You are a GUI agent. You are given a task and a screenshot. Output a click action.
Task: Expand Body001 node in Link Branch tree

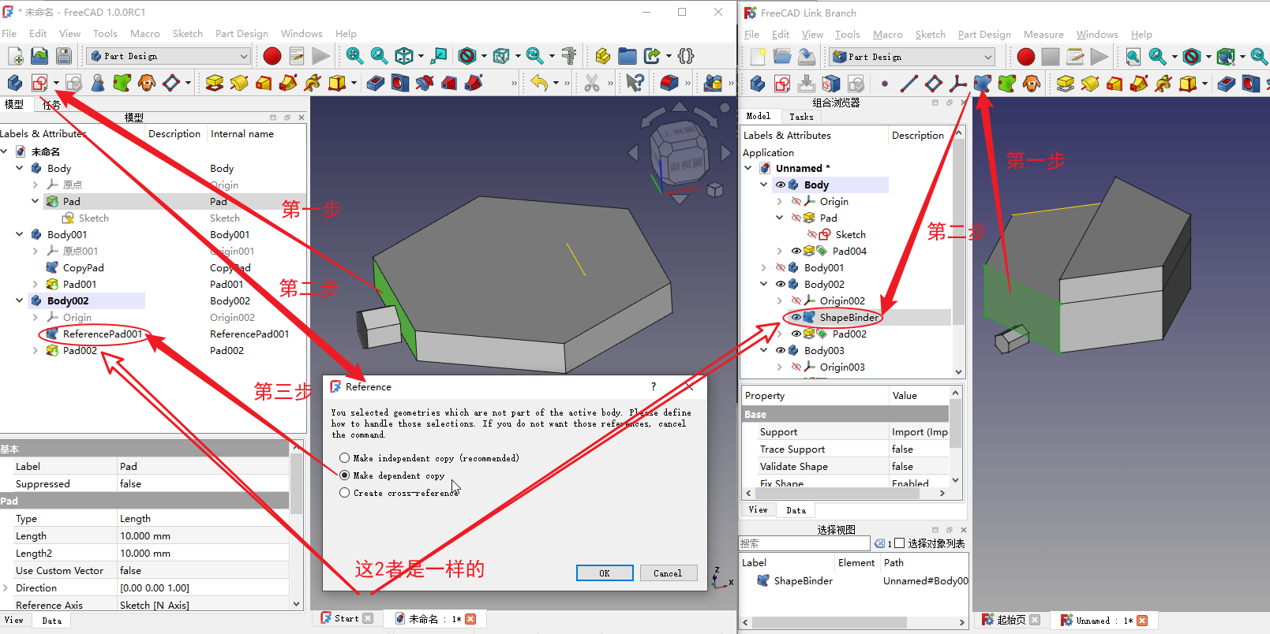click(x=763, y=267)
